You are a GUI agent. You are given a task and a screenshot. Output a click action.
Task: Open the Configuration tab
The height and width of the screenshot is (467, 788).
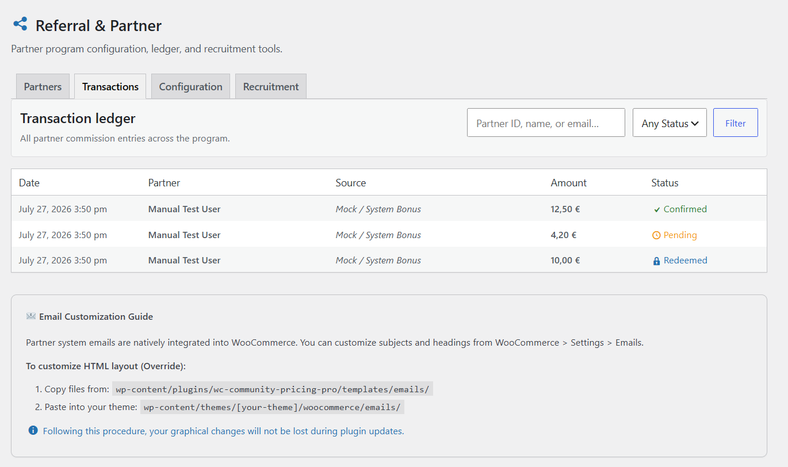pyautogui.click(x=190, y=86)
